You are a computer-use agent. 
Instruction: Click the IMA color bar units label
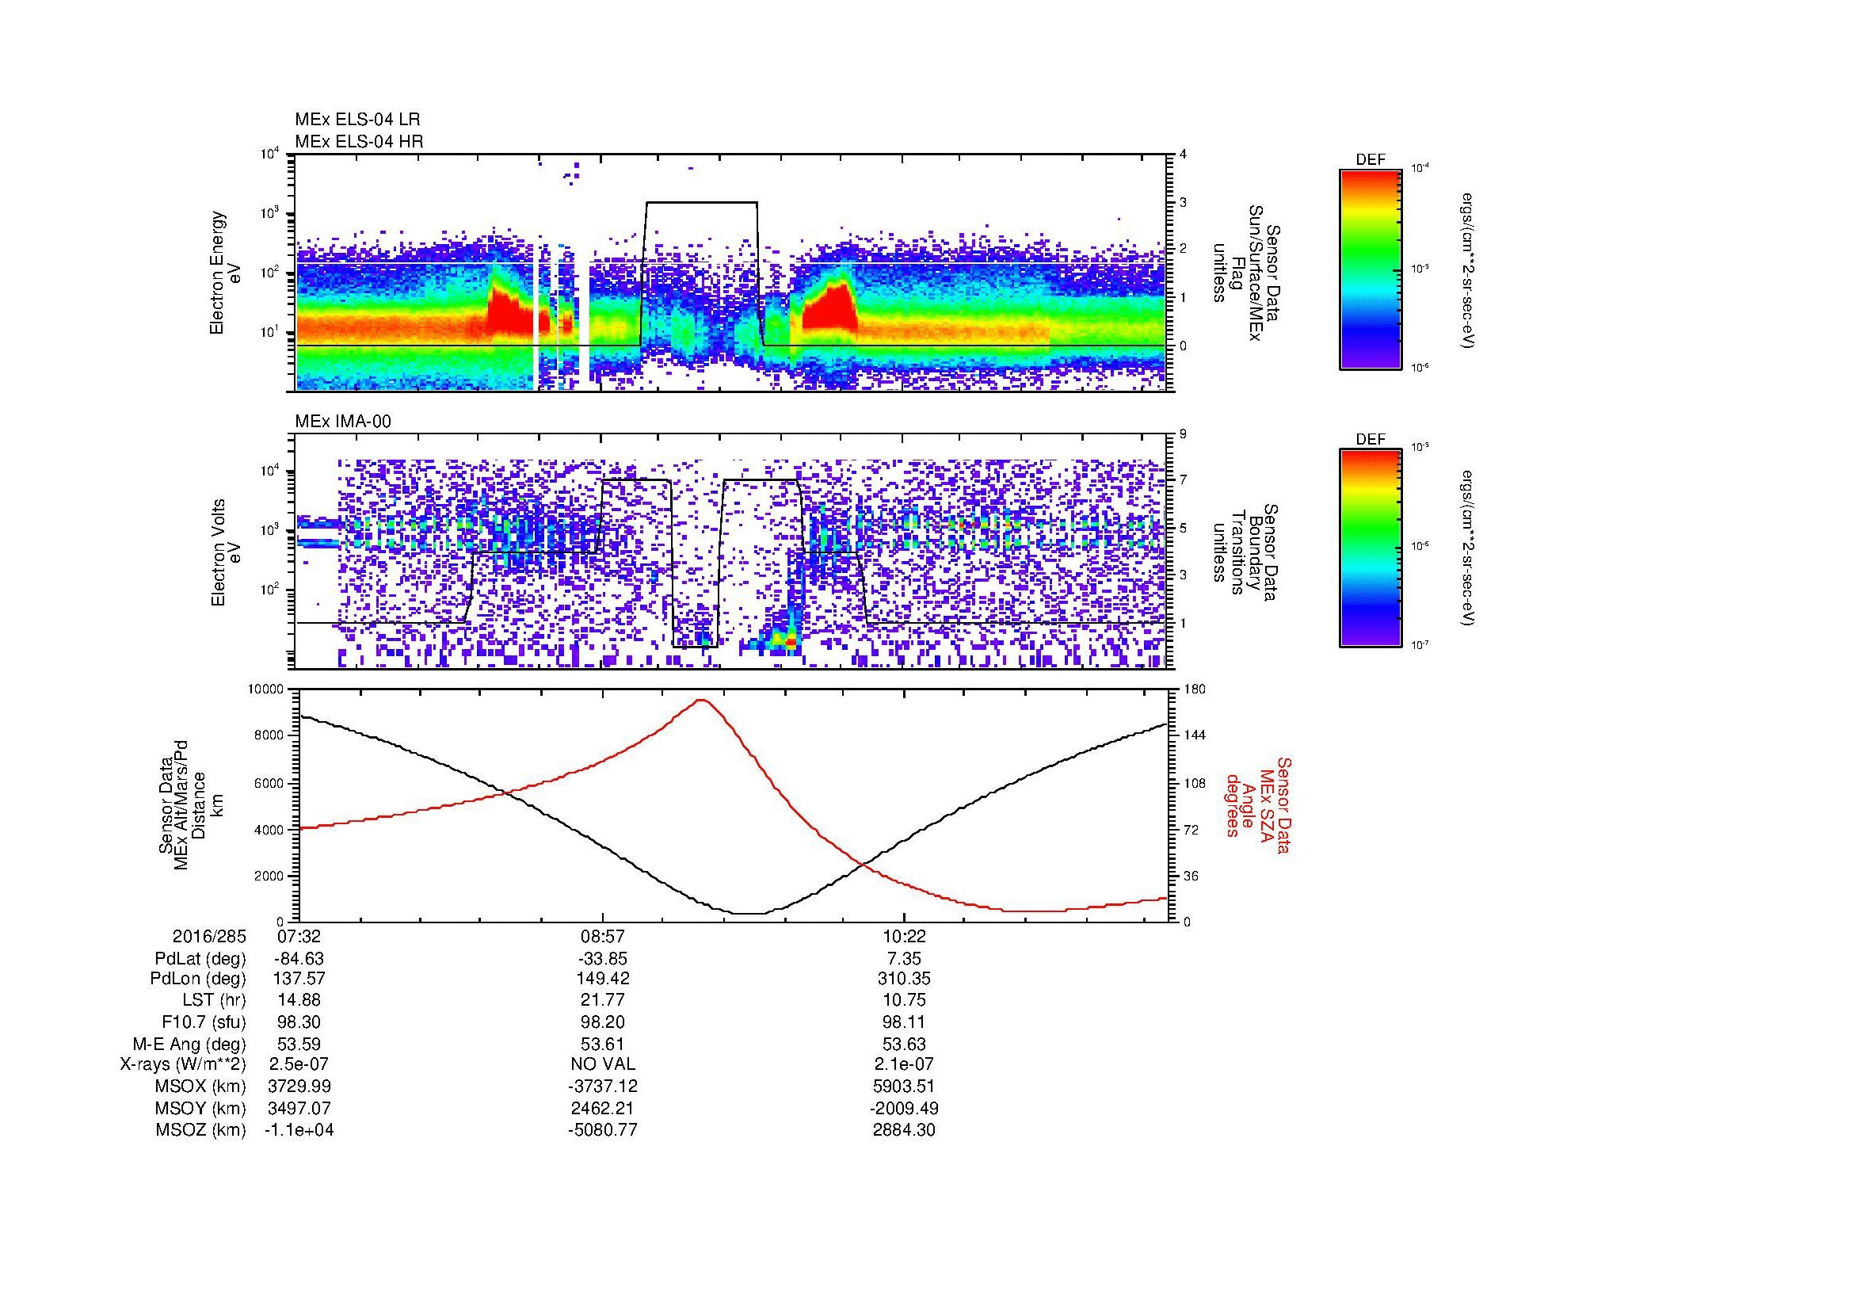point(1467,548)
